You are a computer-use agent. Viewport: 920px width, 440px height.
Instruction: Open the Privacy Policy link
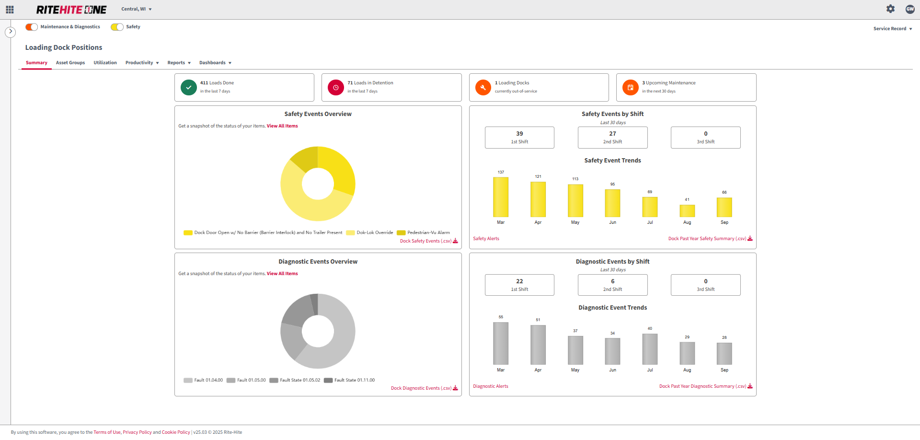(137, 432)
